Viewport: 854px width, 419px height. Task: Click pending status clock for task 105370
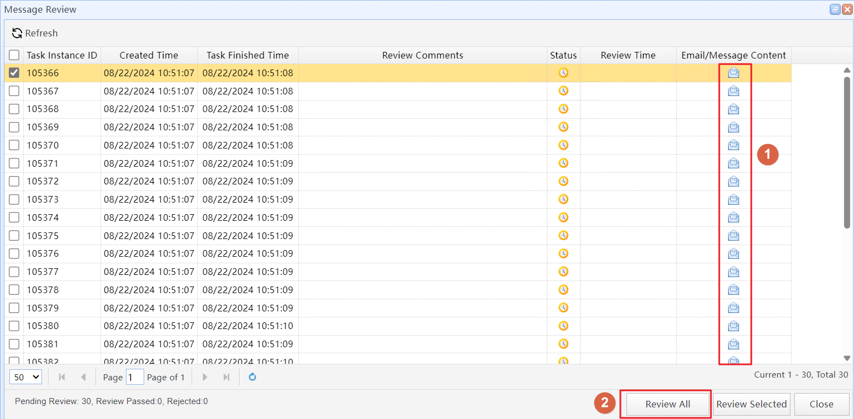(x=563, y=145)
